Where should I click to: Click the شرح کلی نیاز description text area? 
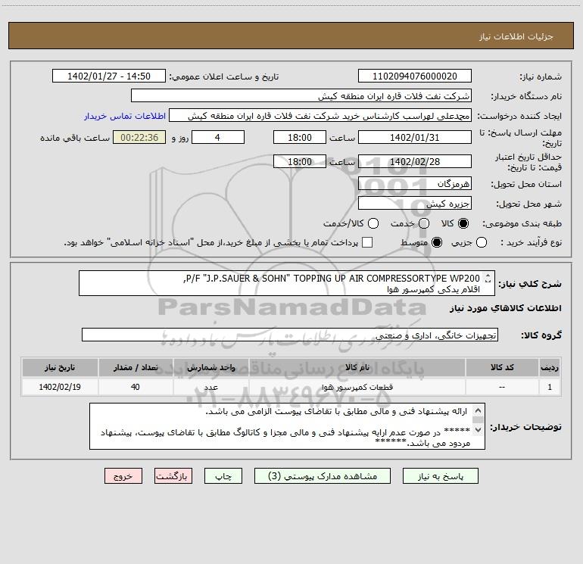click(287, 283)
